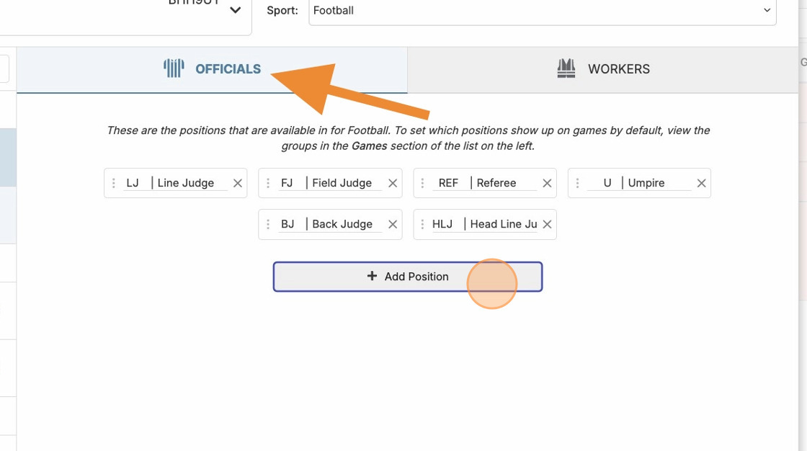Open the Sport dropdown showing Football
Screen dimensions: 807x451
pos(542,11)
